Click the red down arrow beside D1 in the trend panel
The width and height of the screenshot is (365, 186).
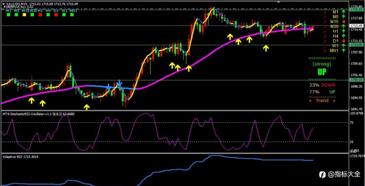(344, 41)
